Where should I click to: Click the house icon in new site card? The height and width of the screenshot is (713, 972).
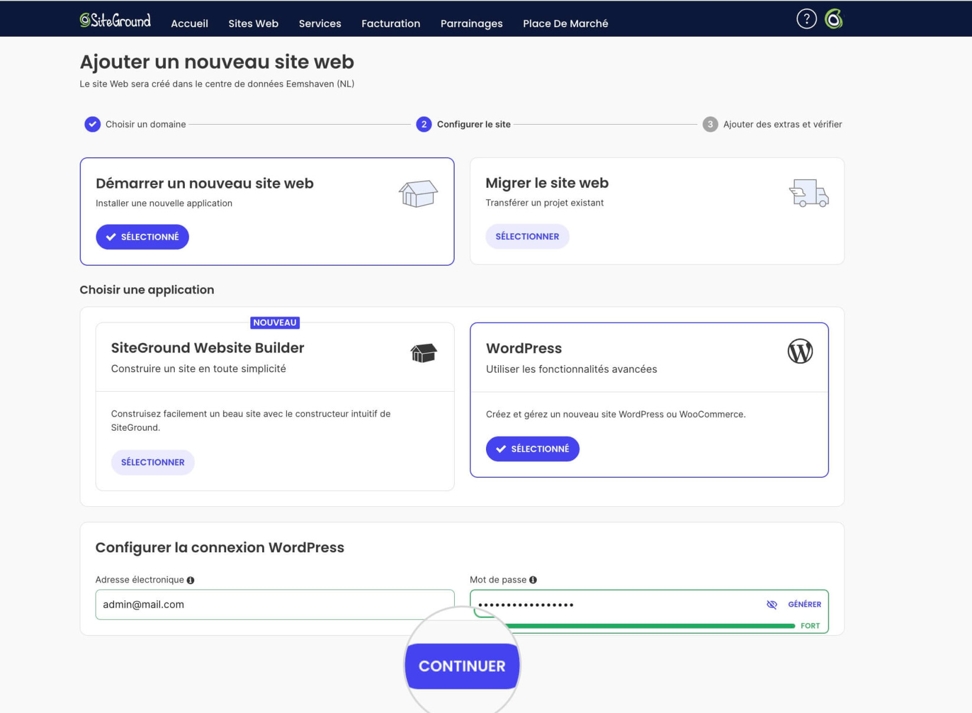tap(418, 193)
